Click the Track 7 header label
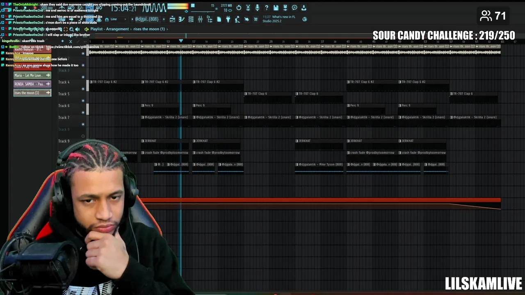This screenshot has width=525, height=295. (64, 118)
